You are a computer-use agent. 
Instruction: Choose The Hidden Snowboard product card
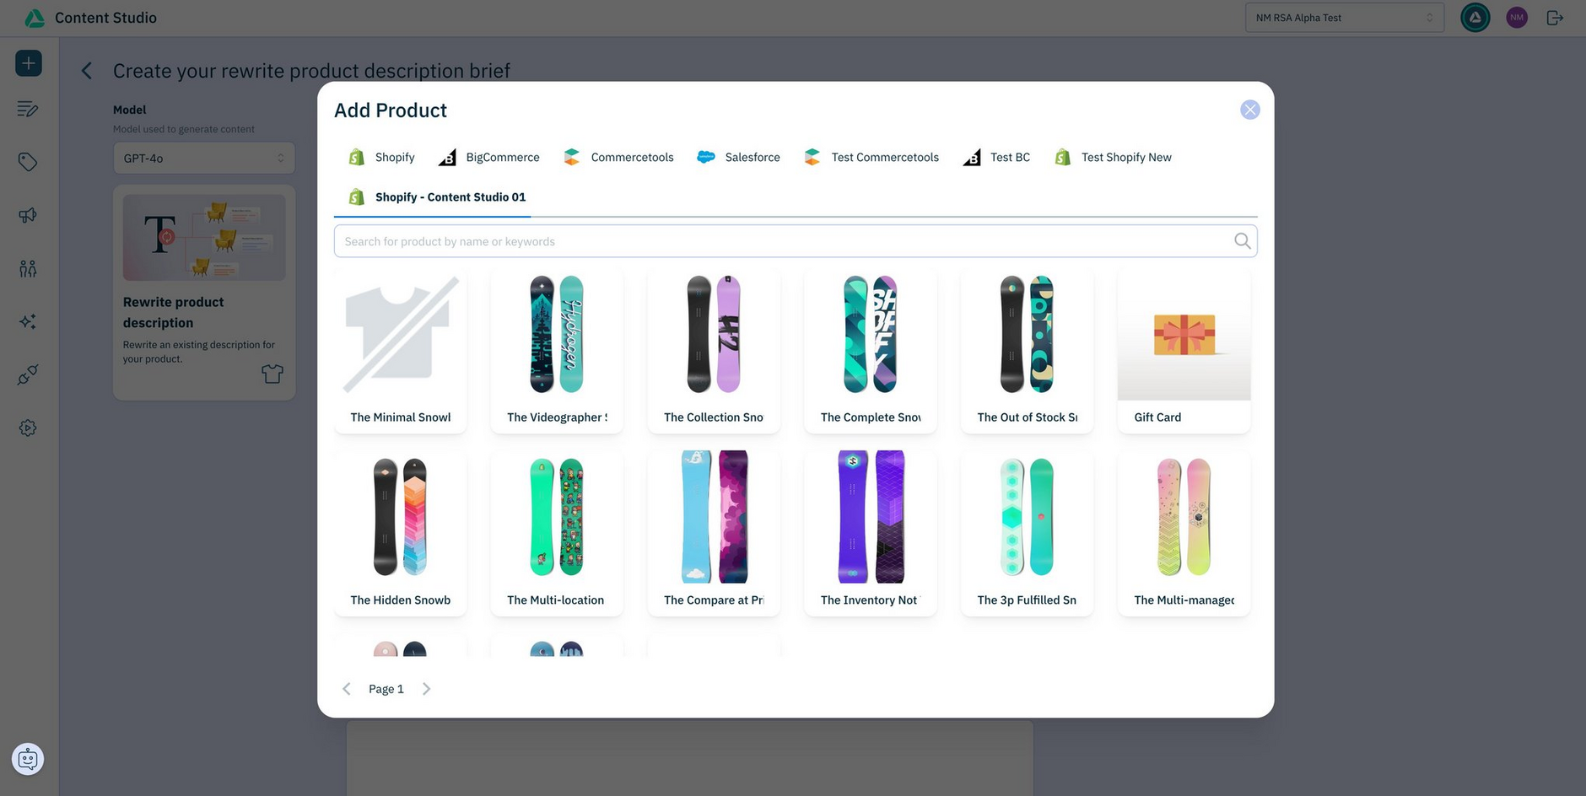[x=401, y=533]
